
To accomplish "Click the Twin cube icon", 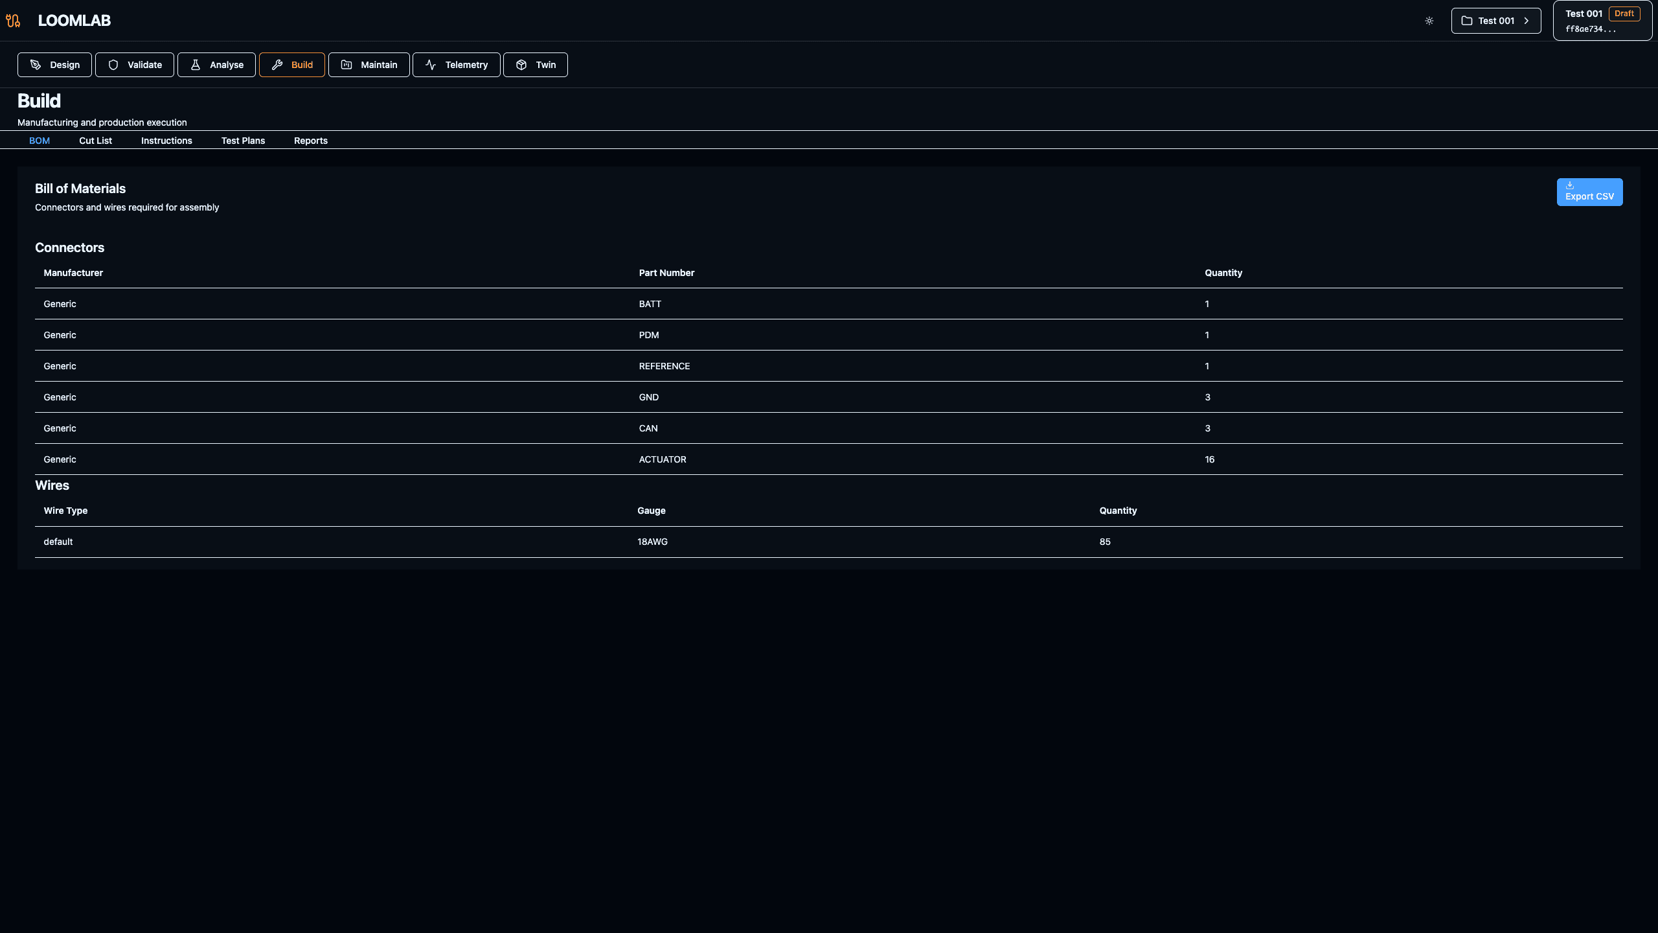I will 521,65.
